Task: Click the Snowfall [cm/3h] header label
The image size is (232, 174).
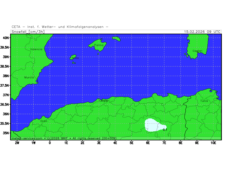Action: pos(28,32)
